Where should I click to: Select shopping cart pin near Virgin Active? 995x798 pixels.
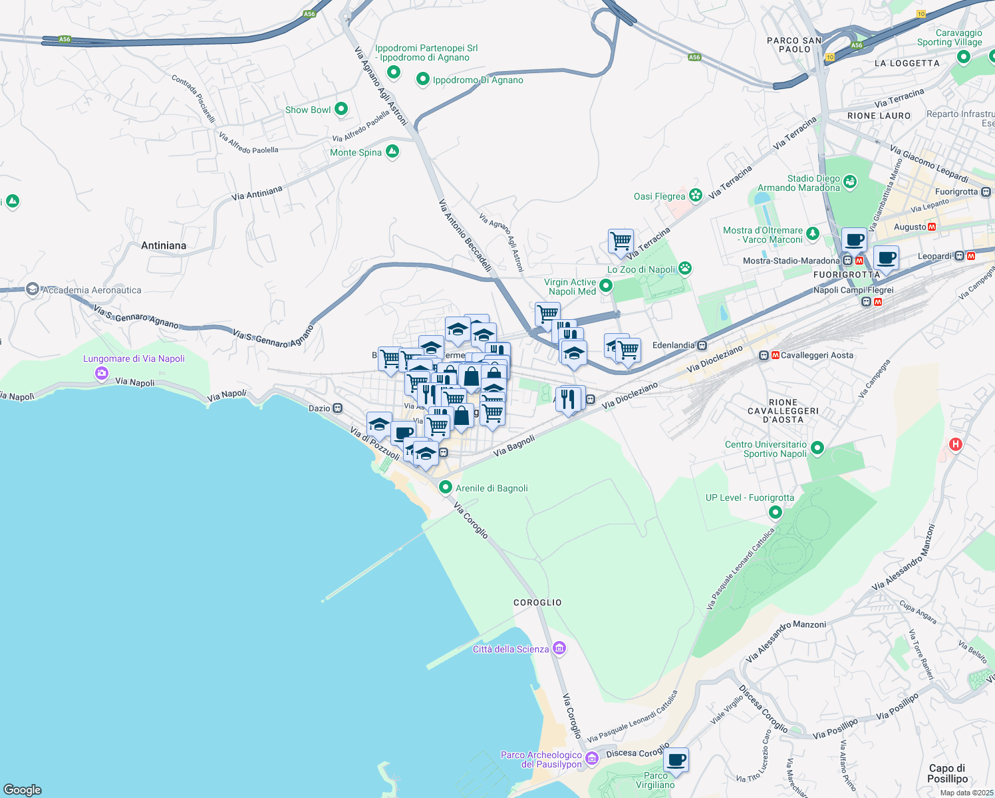pyautogui.click(x=547, y=315)
